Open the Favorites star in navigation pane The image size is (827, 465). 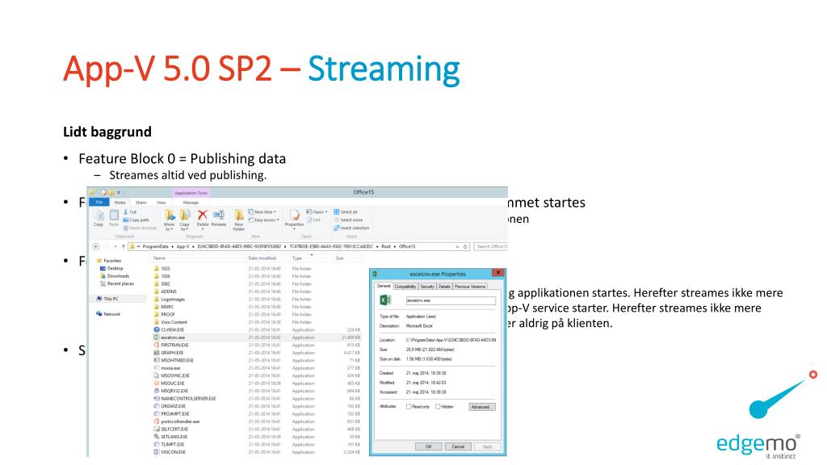99,261
